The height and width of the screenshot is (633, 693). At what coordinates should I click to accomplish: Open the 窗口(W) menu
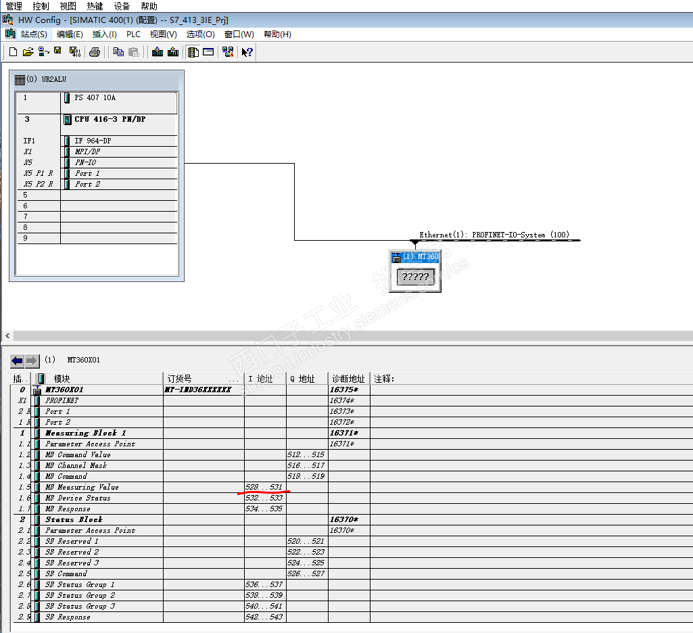239,34
